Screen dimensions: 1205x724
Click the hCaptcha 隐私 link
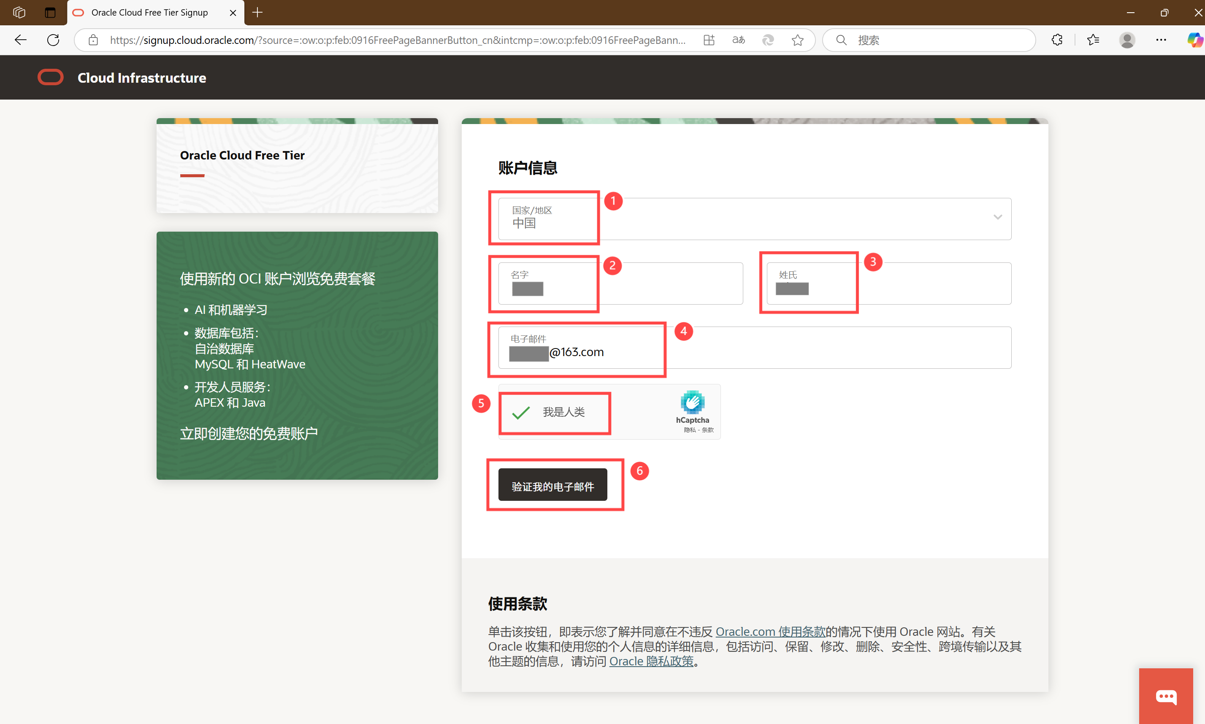point(690,430)
